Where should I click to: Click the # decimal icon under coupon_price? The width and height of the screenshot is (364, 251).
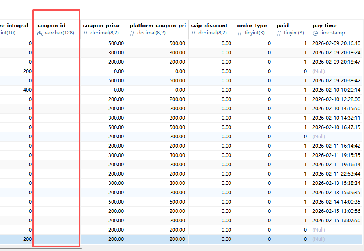click(85, 33)
